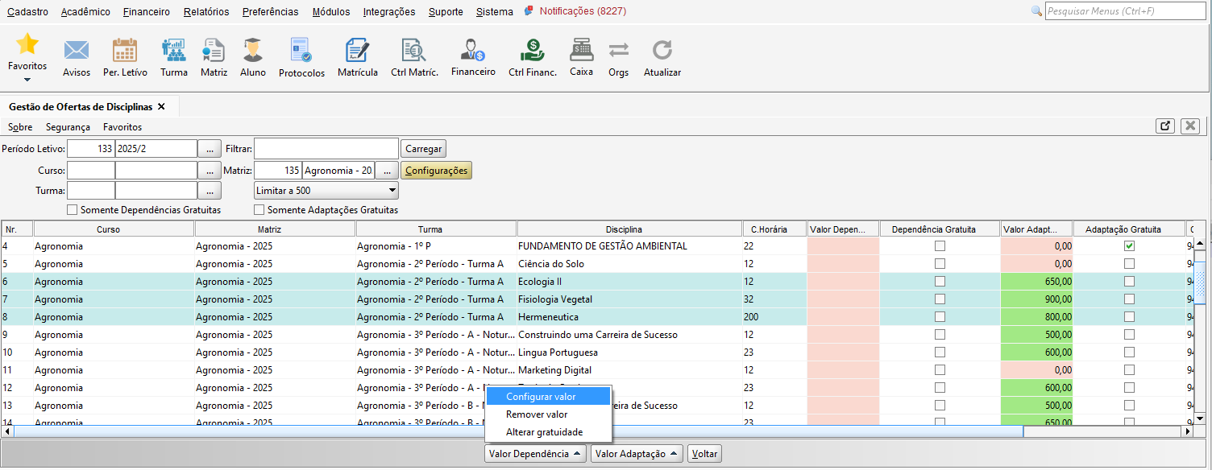Select Configurar valor from the popup menu

pyautogui.click(x=548, y=397)
